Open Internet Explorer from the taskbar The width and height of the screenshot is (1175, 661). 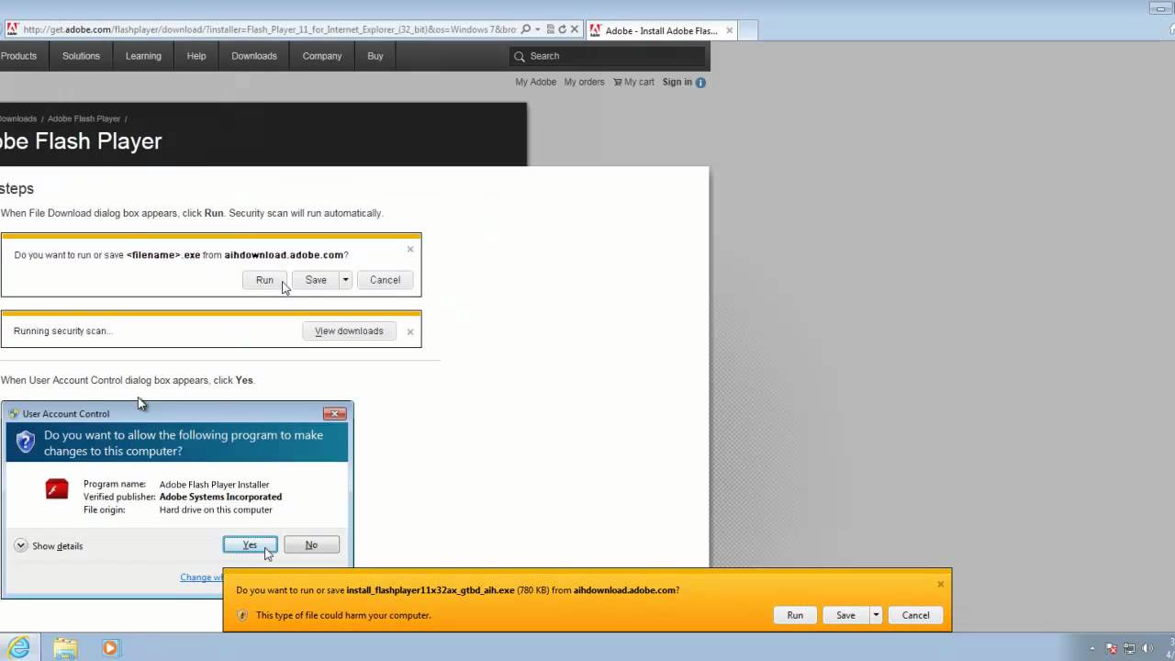(18, 648)
